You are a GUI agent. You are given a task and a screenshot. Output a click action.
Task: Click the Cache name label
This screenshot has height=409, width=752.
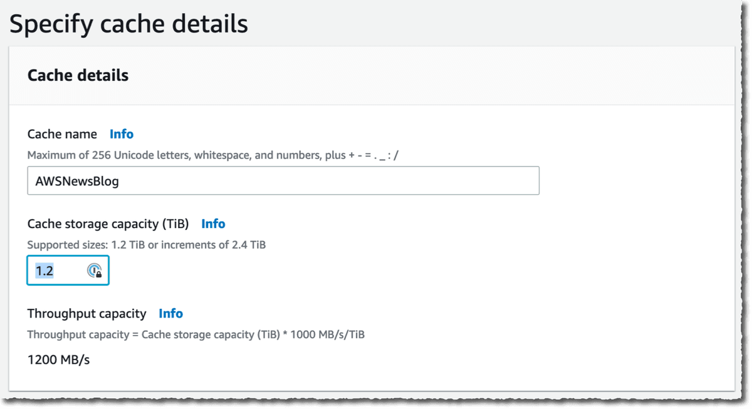coord(62,134)
